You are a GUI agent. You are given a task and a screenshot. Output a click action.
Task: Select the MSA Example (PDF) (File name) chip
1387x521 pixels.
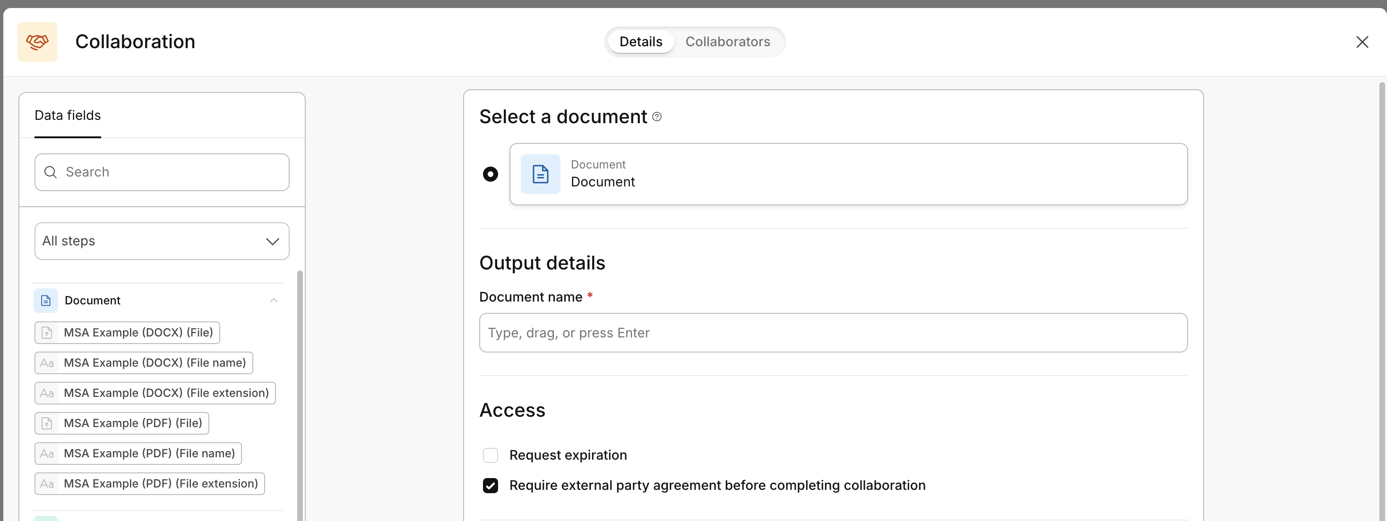click(x=138, y=453)
